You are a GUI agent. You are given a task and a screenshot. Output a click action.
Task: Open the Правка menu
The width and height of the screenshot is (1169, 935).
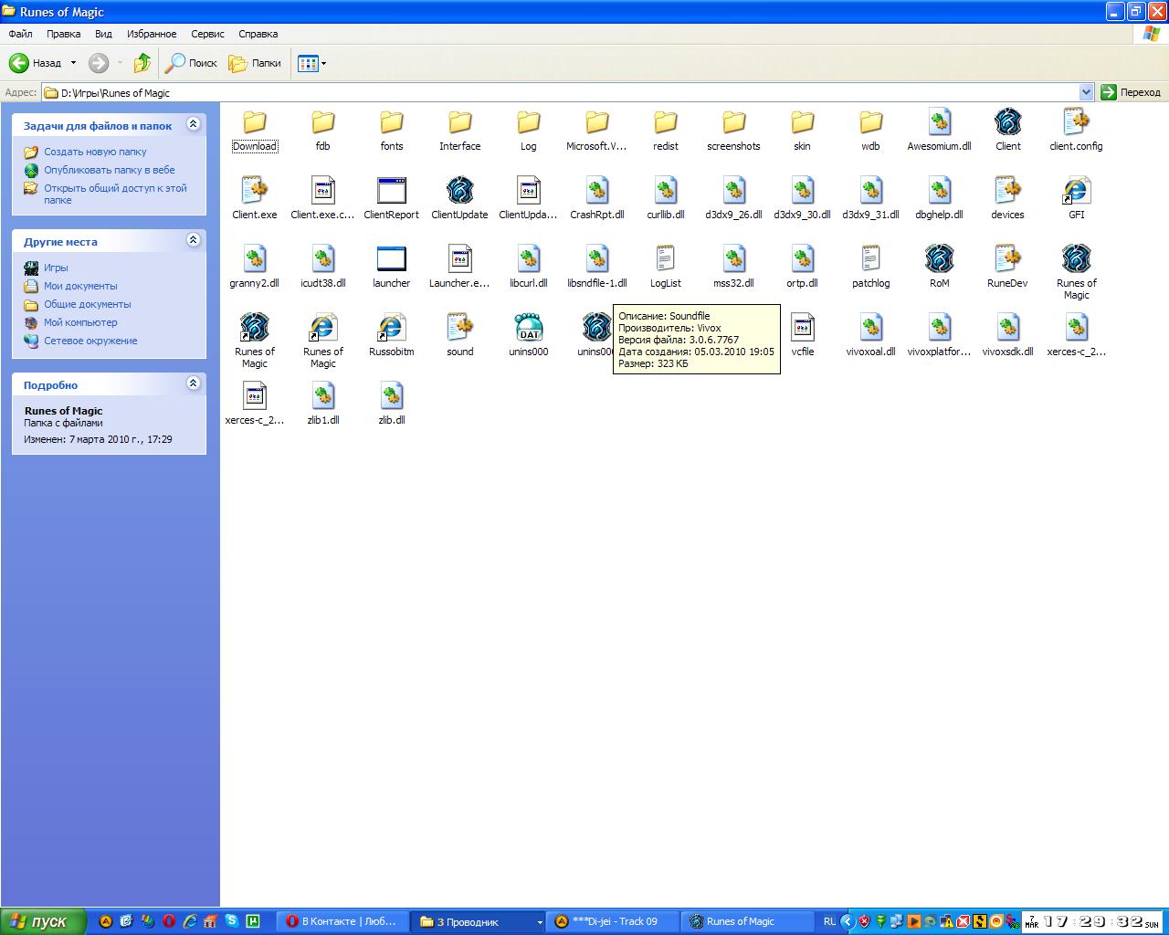point(64,34)
